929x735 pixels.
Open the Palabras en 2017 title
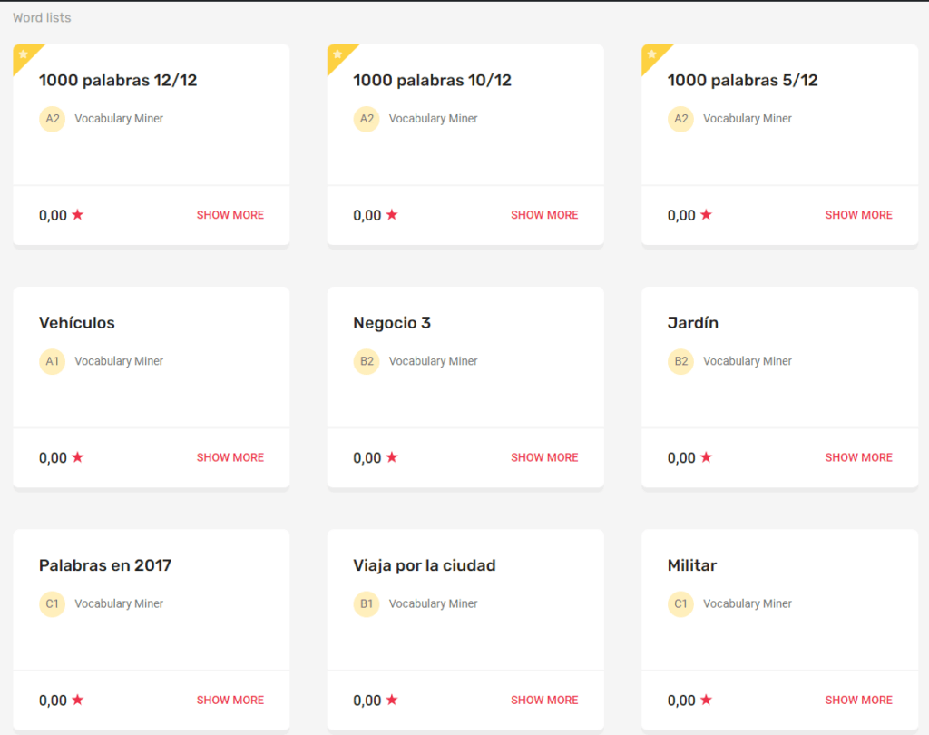pos(105,565)
